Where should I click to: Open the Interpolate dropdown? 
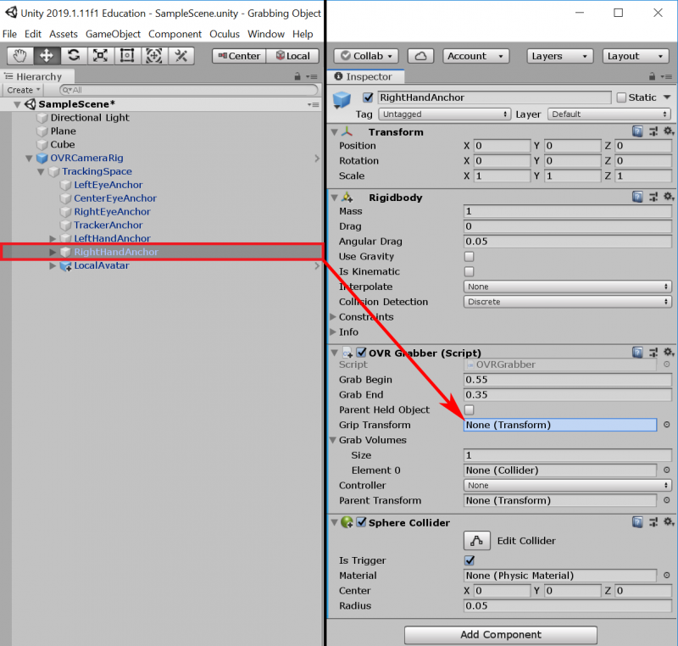tap(567, 287)
